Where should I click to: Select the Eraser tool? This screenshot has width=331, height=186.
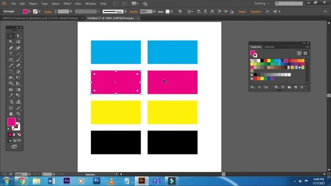tap(18, 66)
